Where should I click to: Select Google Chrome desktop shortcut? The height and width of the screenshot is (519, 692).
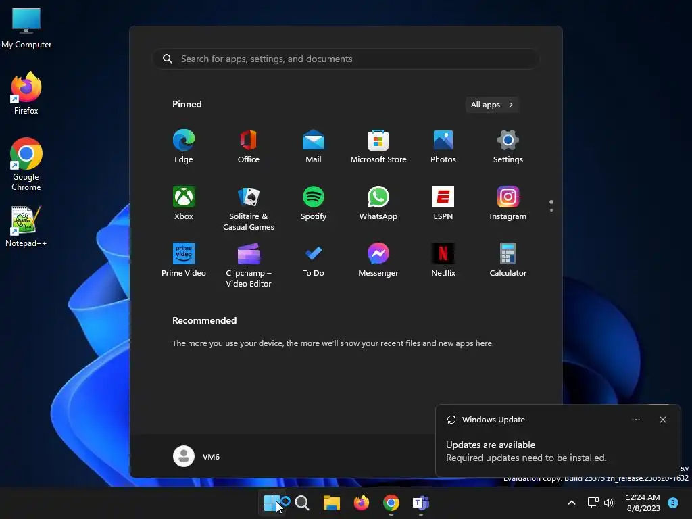pyautogui.click(x=26, y=164)
